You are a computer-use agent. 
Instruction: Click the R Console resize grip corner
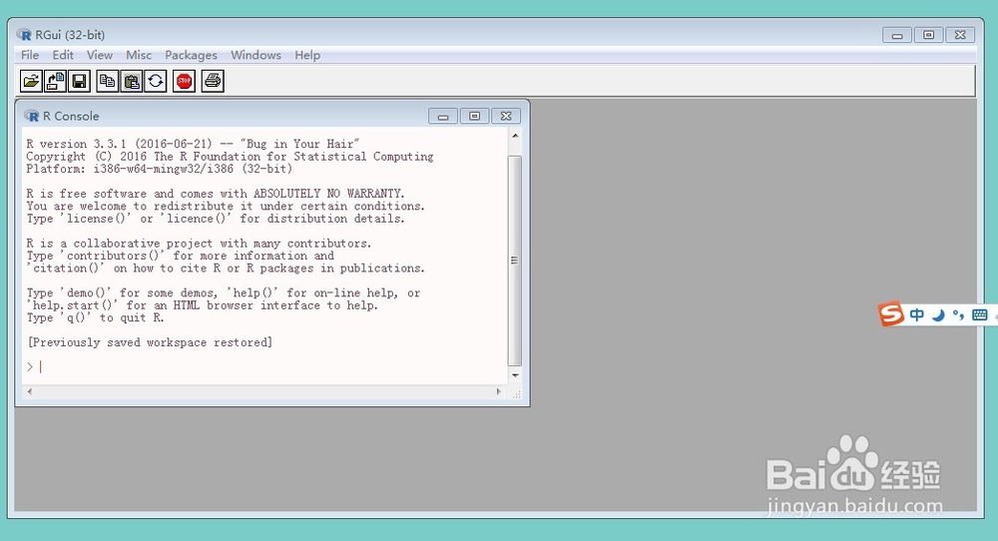pos(516,393)
